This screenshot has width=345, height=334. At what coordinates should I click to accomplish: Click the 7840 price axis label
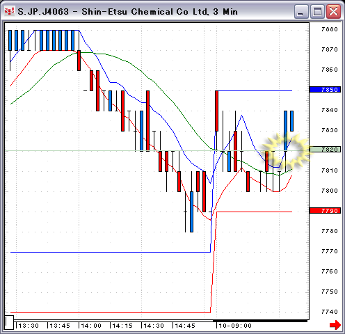click(x=330, y=110)
